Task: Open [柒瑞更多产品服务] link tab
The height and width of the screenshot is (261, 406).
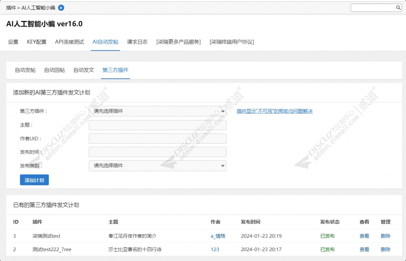Action: coord(178,42)
